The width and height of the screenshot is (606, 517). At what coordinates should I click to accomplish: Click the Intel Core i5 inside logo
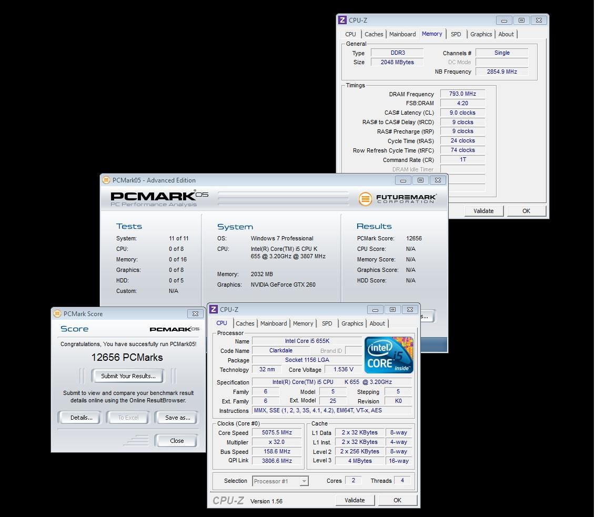pyautogui.click(x=389, y=355)
